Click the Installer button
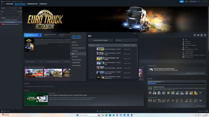209x117 pixels. (x=32, y=35)
